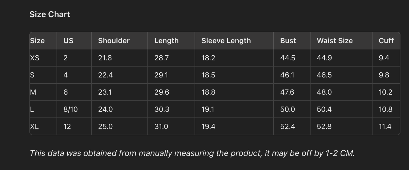Screen dimensions: 409x170
Task: Click the Cuff column header
Action: [x=386, y=41]
